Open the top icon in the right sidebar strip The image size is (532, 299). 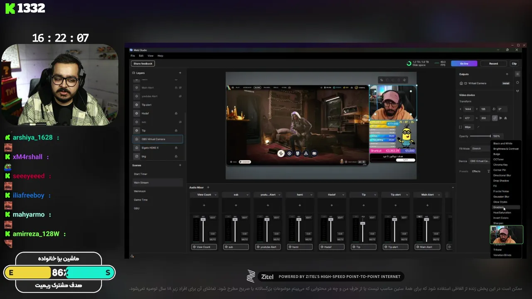click(x=517, y=74)
